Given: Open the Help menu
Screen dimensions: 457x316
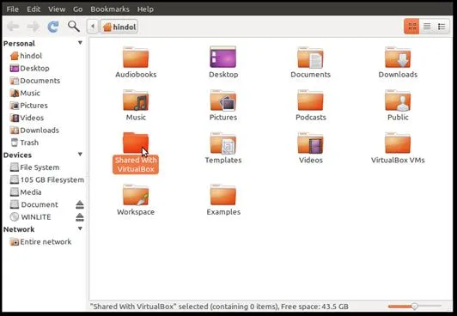Looking at the screenshot, I should pos(145,9).
